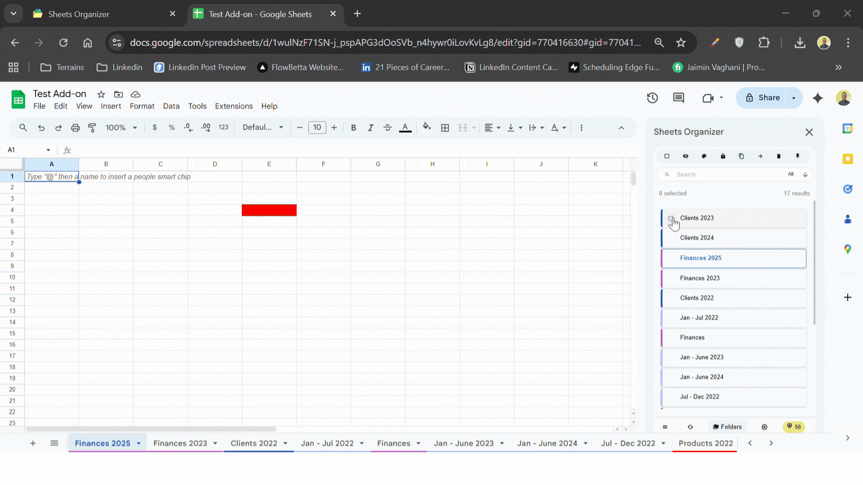Open the fill color picker
This screenshot has width=863, height=485.
pos(427,128)
